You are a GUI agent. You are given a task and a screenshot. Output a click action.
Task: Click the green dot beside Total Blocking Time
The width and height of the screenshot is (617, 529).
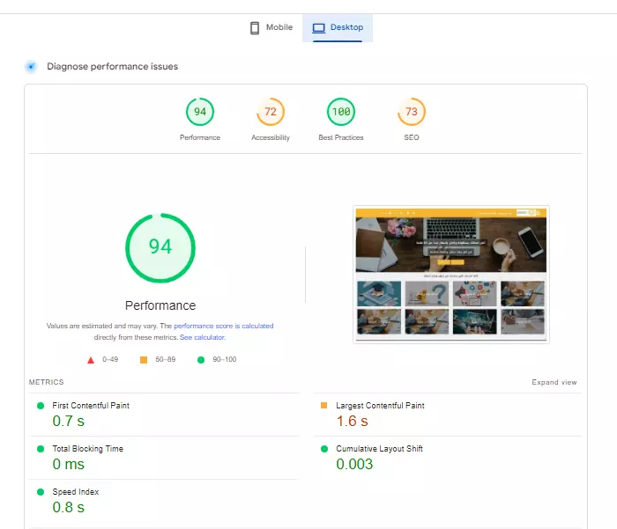pos(41,449)
